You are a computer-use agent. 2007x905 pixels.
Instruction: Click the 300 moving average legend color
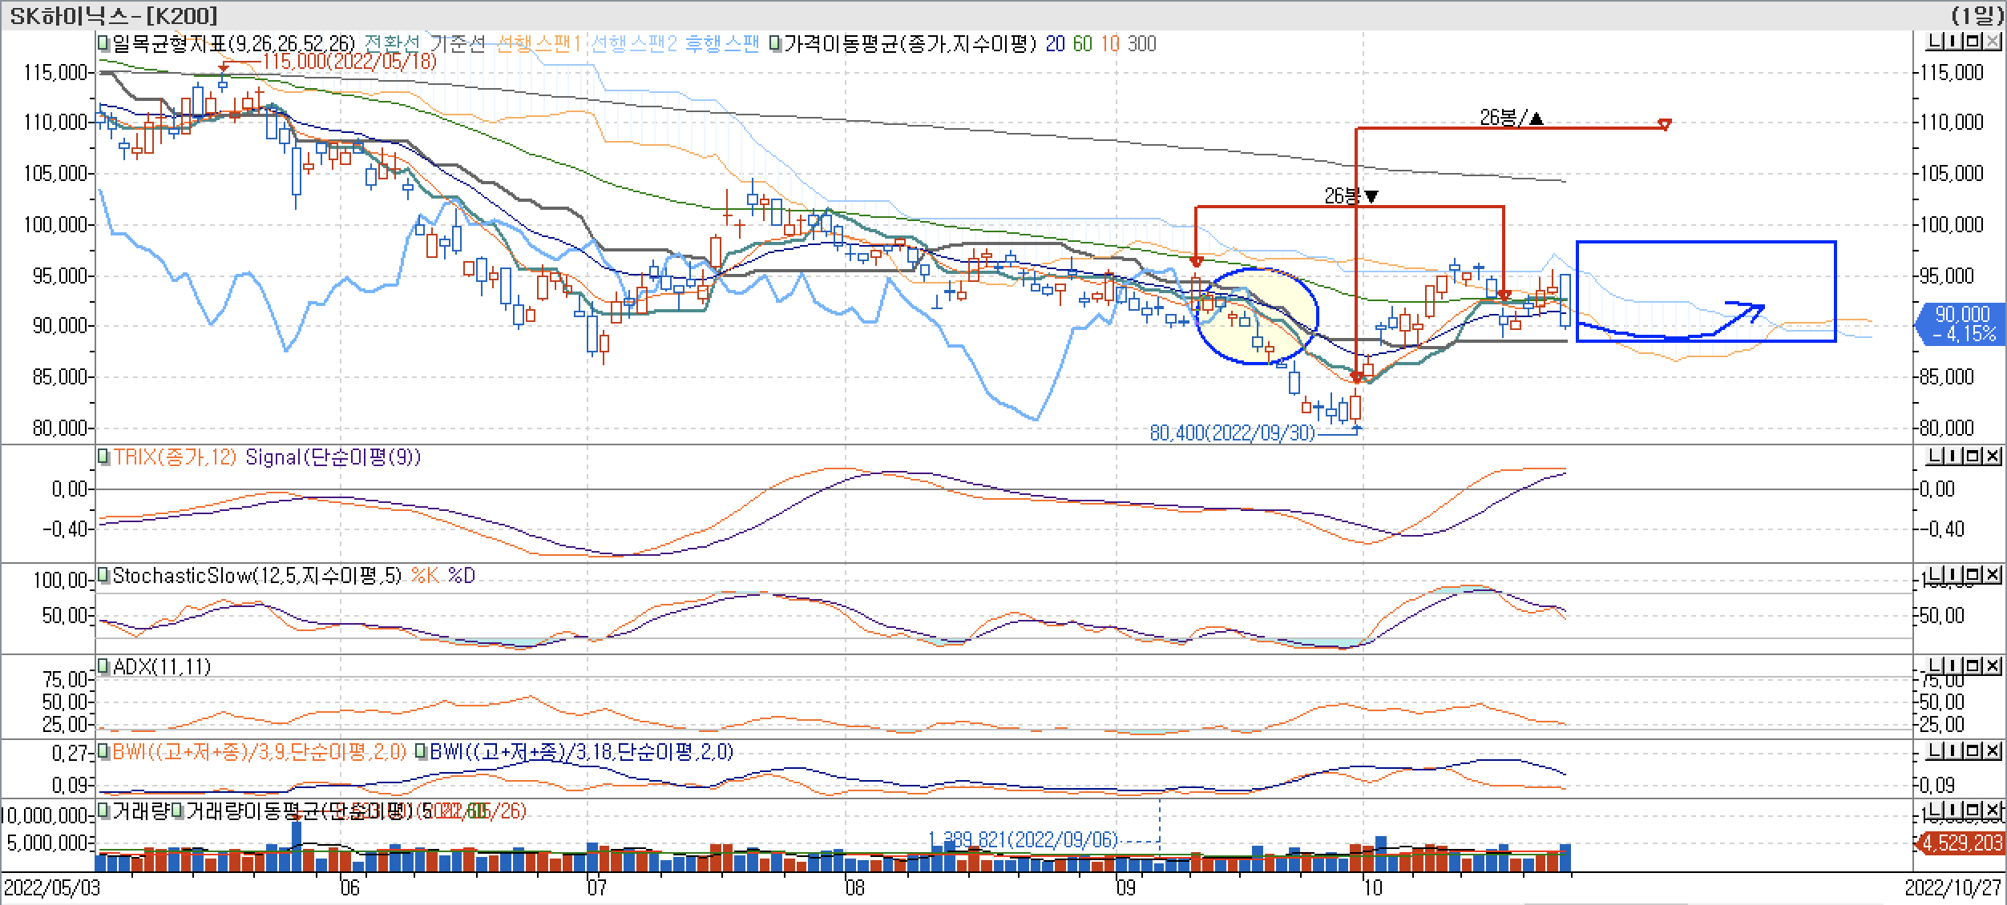[x=1141, y=43]
